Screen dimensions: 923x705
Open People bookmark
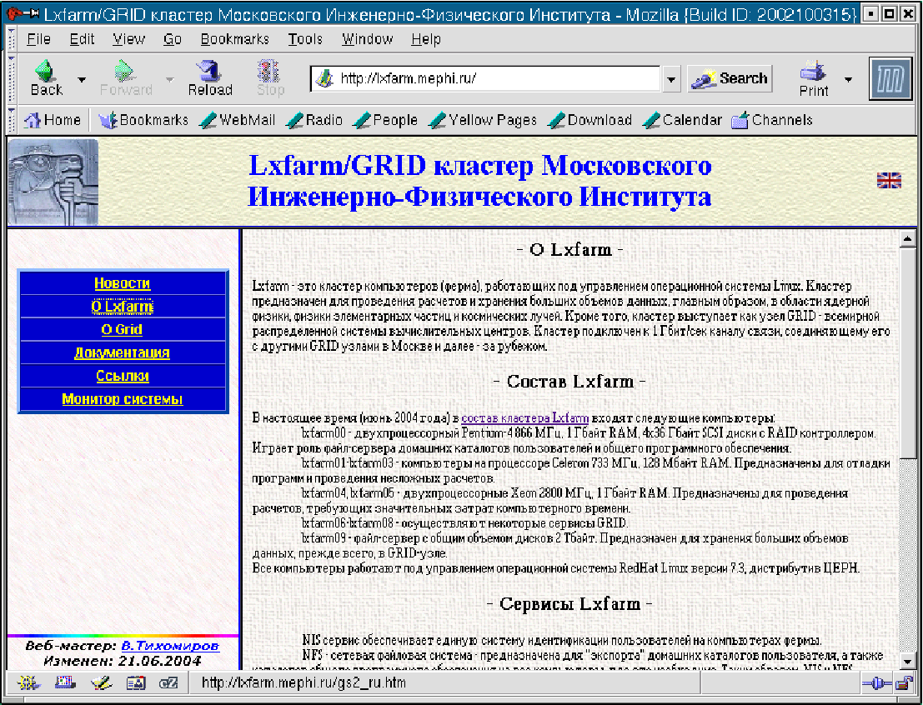385,120
